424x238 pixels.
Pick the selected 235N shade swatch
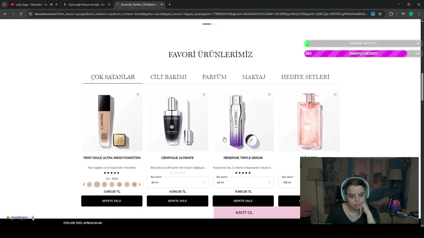97,184
